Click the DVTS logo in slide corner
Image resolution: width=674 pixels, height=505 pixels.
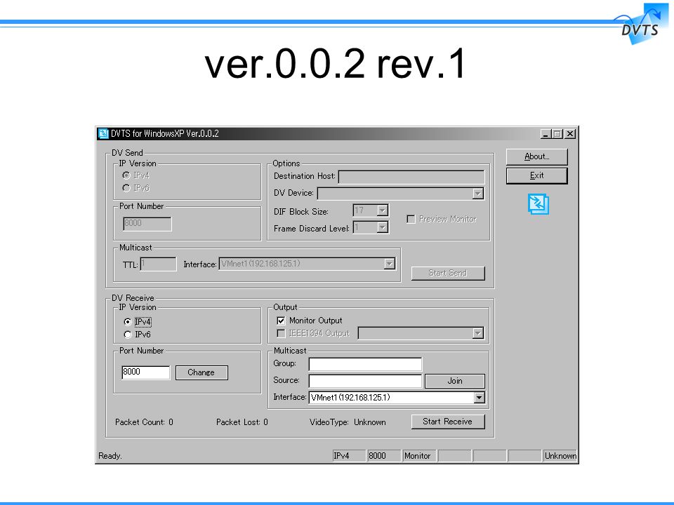(641, 24)
